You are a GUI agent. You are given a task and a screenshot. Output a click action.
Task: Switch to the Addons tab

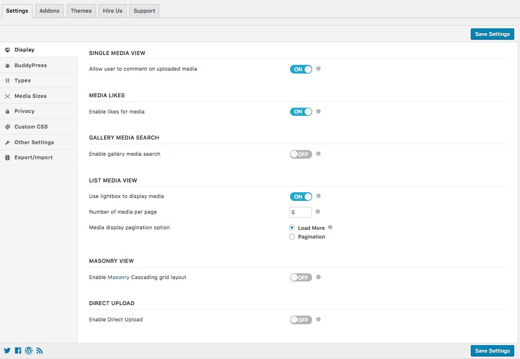pyautogui.click(x=49, y=11)
